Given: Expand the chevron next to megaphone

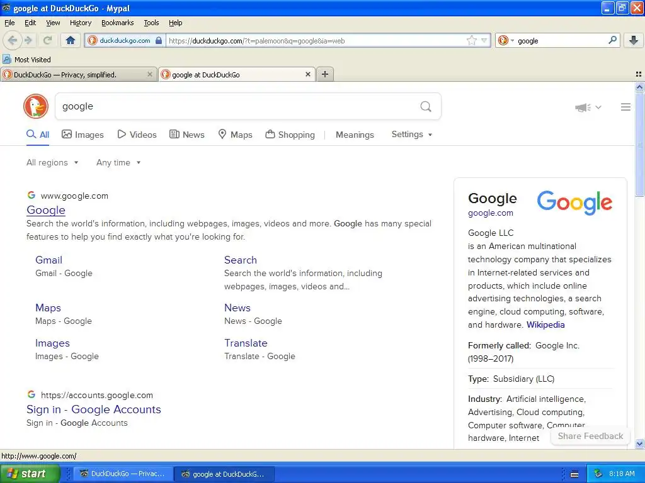Looking at the screenshot, I should 598,107.
